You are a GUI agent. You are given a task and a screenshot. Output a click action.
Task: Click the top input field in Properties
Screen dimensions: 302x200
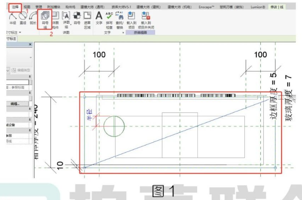click(x=18, y=82)
